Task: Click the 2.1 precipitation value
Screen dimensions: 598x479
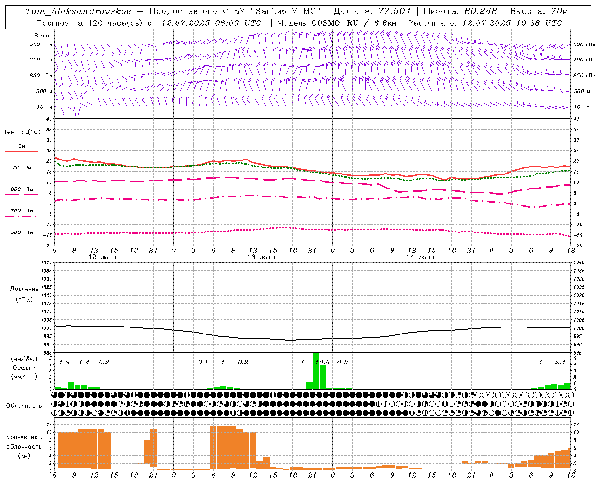Action: click(561, 362)
